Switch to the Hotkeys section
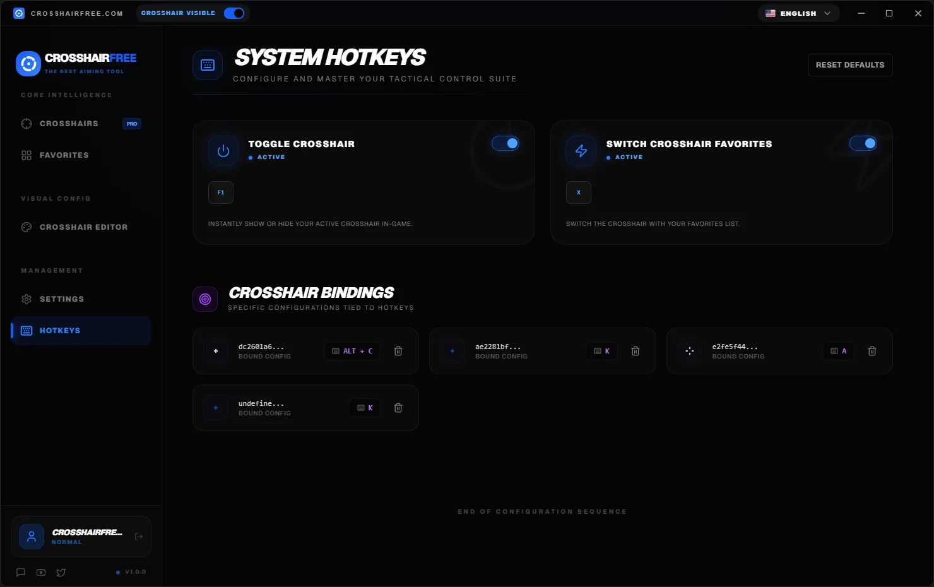This screenshot has height=587, width=934. click(60, 330)
